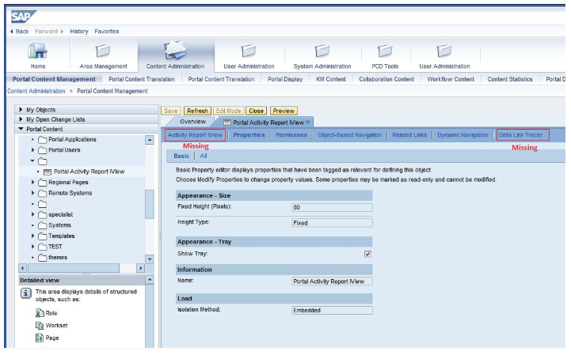Switch to Portal Content Management tab
Viewport: 571px width, 355px height.
54,79
